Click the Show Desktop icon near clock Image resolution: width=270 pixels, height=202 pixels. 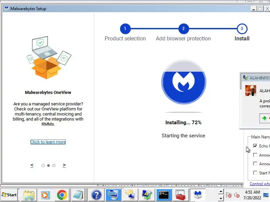(266, 195)
